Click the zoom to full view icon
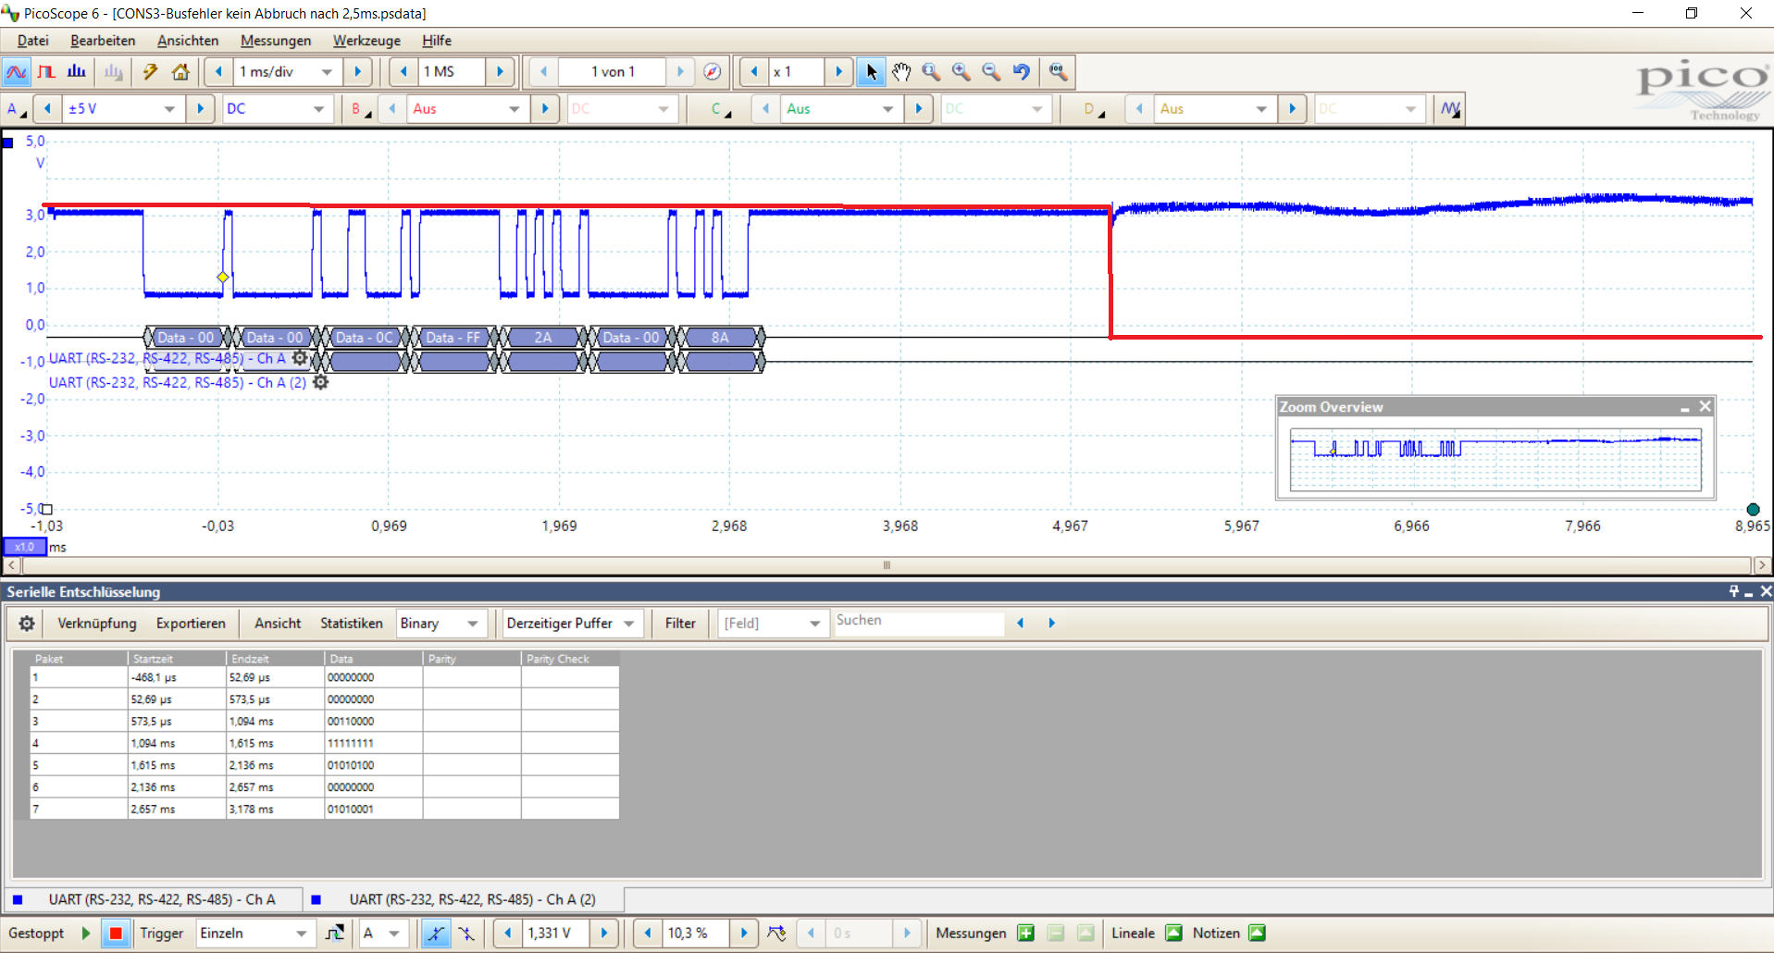Viewport: 1774px width, 953px height. pyautogui.click(x=1058, y=71)
